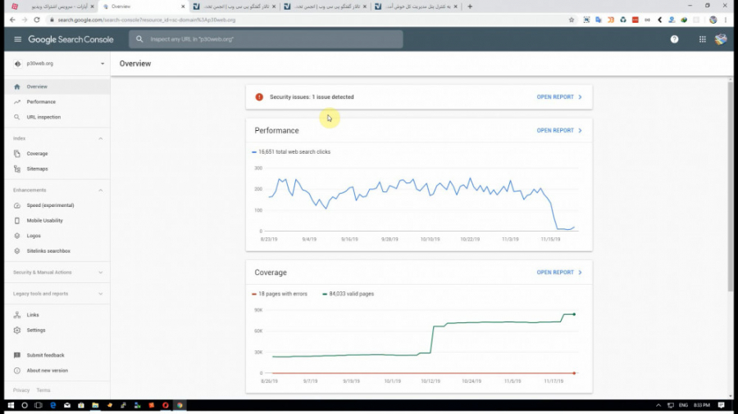Open the hamburger main menu icon
Screen dimensions: 738x414
17,39
